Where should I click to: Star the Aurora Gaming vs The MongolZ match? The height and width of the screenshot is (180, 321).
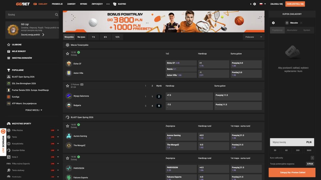pyautogui.click(x=67, y=126)
